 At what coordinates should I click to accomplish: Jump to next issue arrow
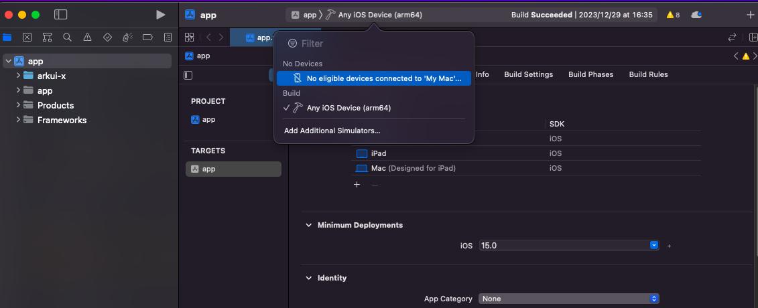[x=755, y=56]
